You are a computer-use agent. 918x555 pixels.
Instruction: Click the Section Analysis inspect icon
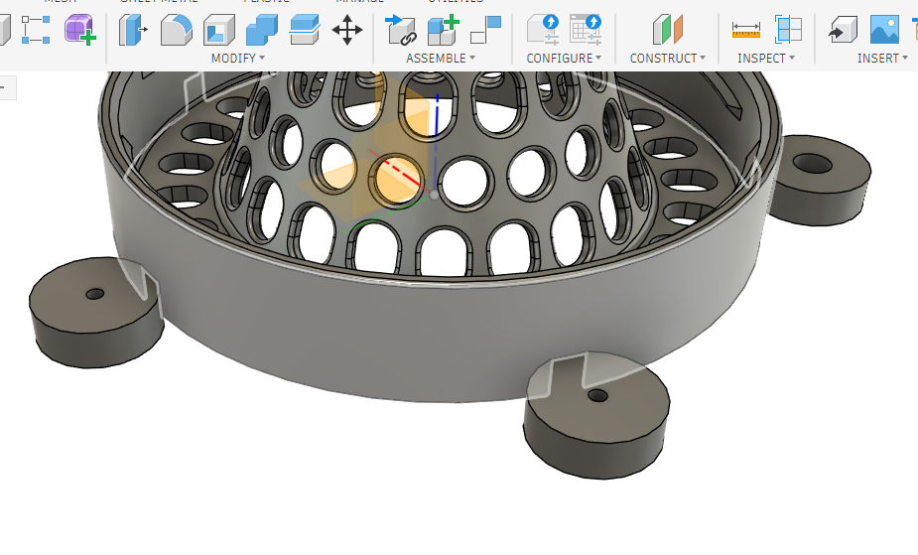pos(788,30)
